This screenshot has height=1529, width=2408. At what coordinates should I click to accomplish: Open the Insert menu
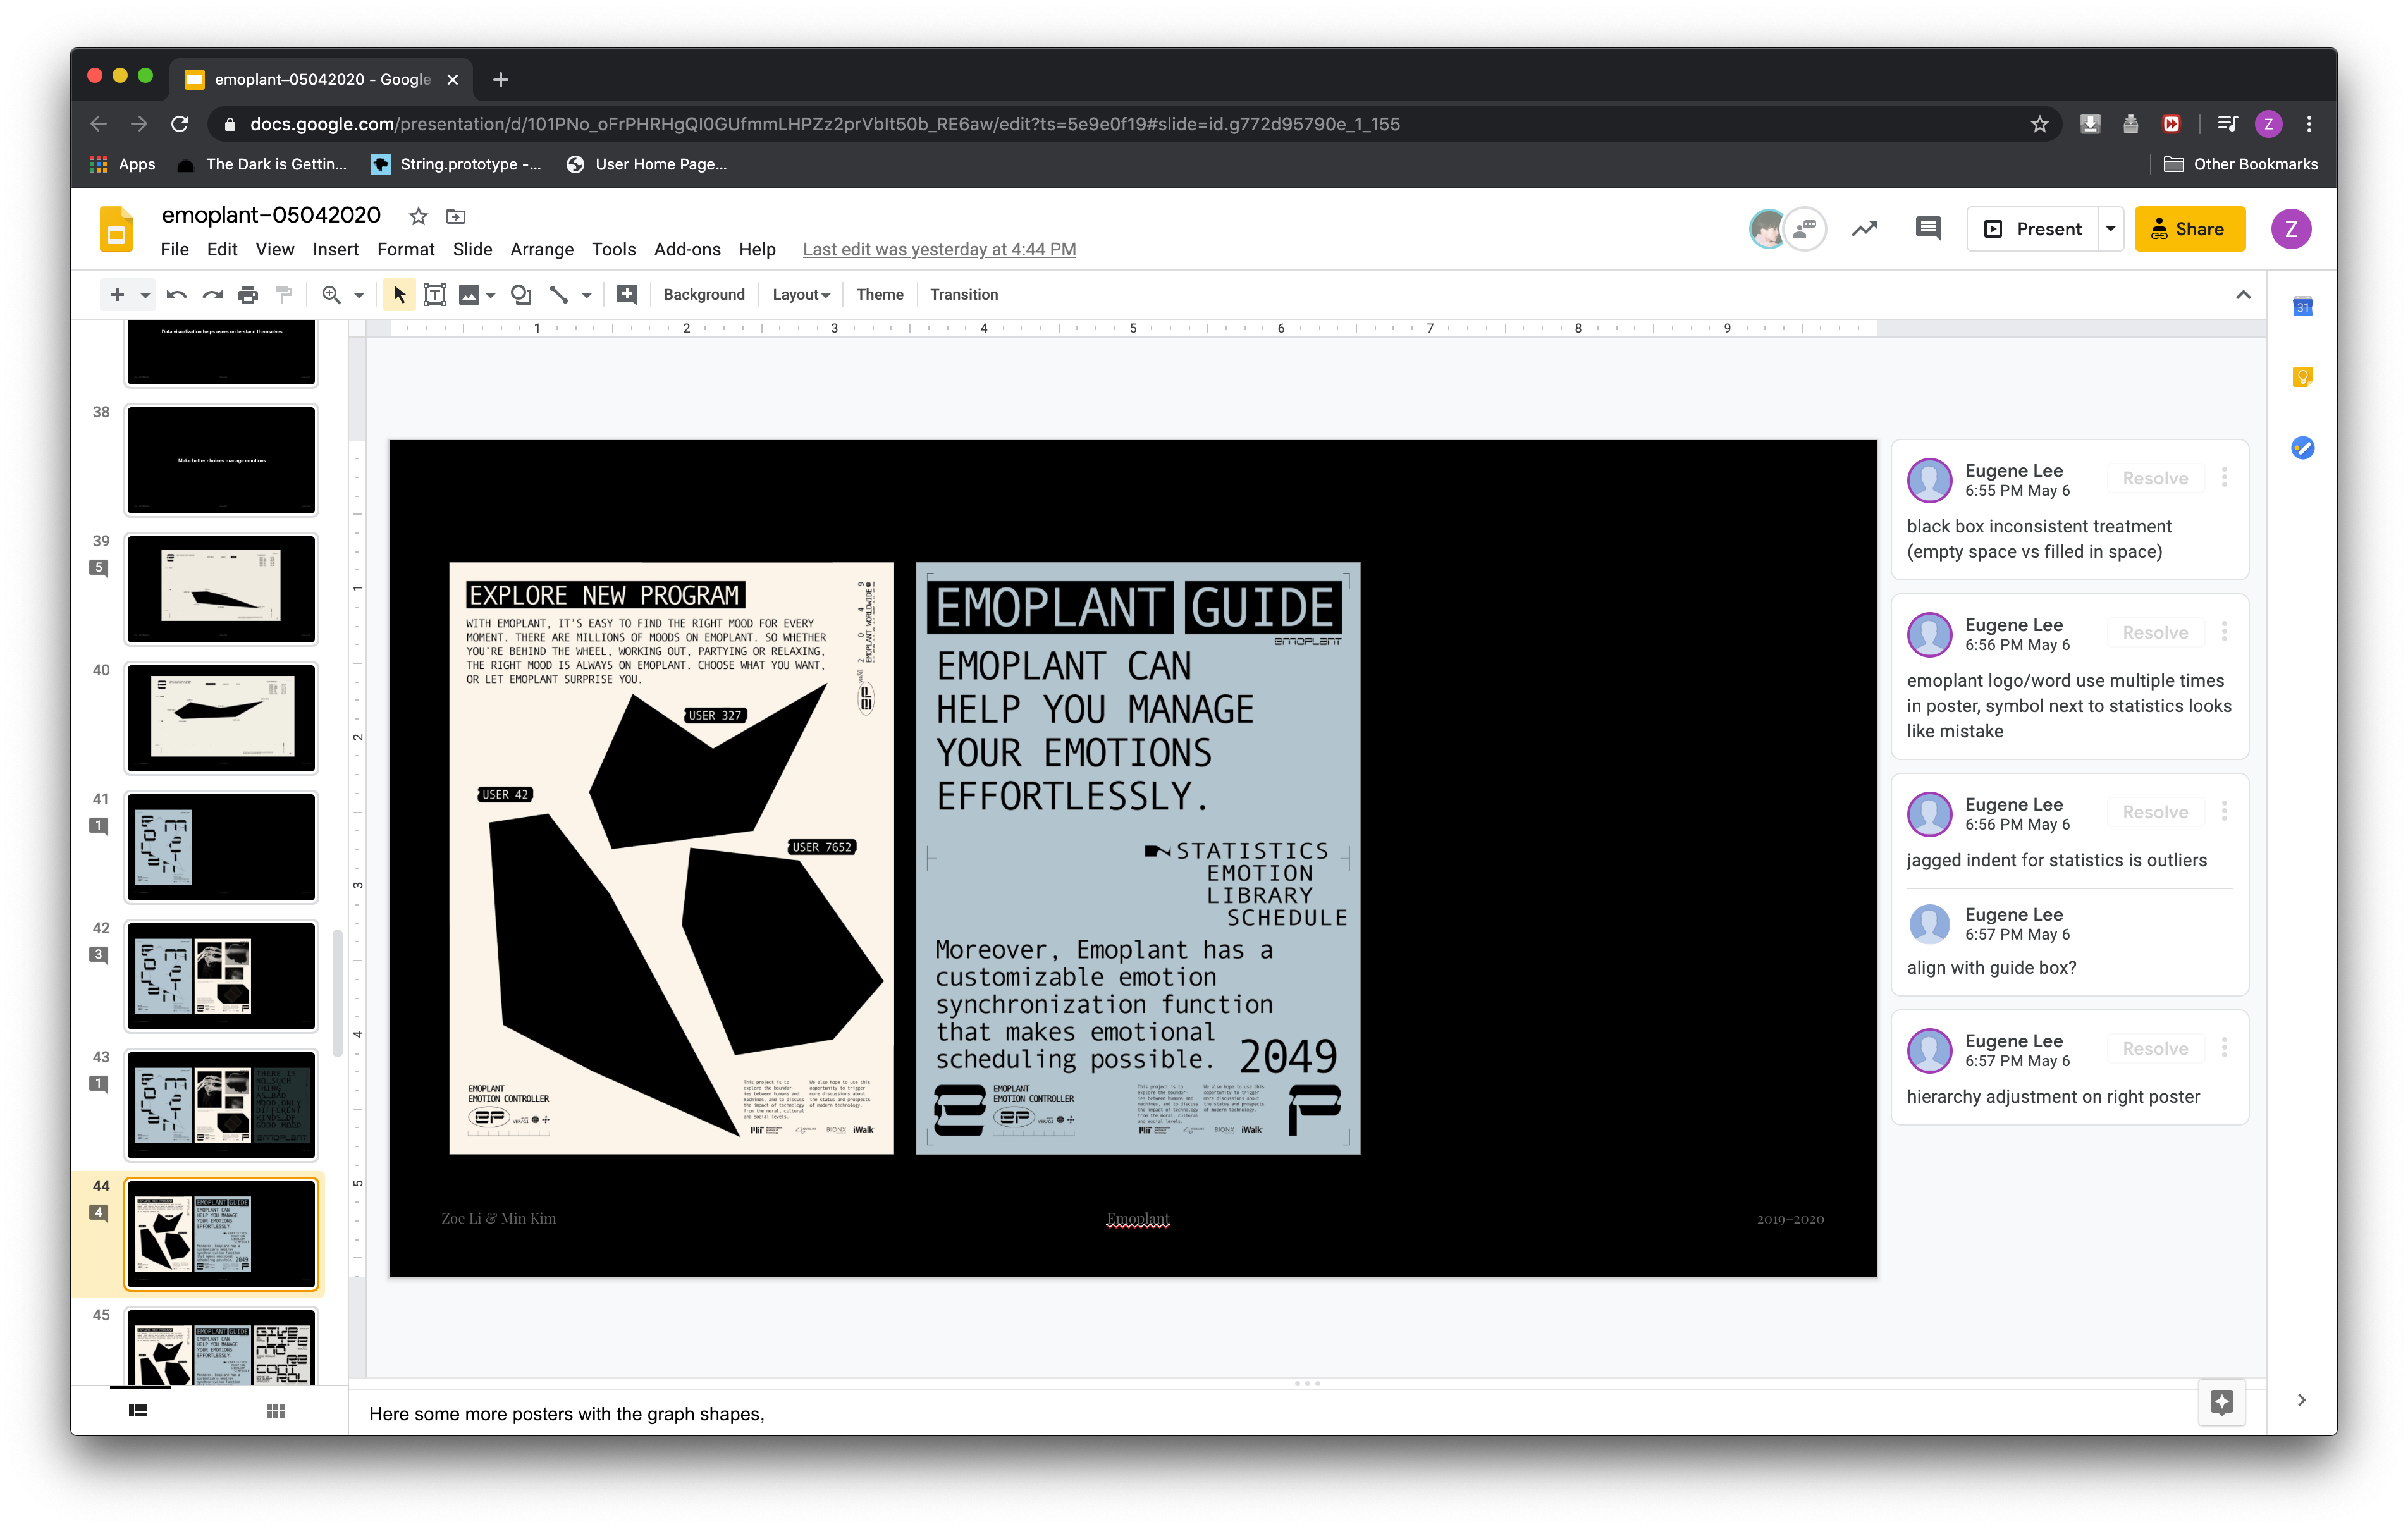coord(335,249)
